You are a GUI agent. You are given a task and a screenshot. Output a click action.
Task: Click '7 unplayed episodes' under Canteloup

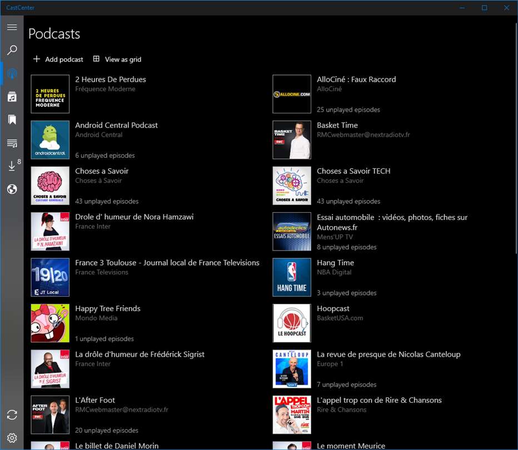346,384
